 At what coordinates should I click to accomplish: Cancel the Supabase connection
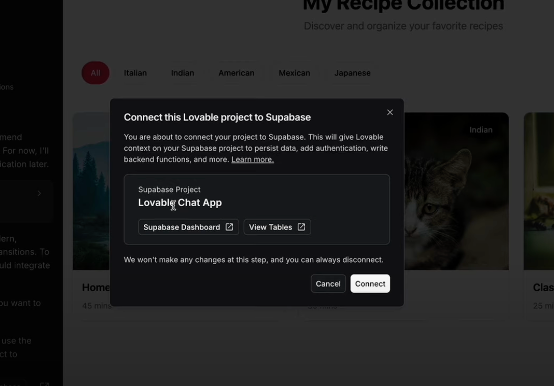(x=328, y=283)
